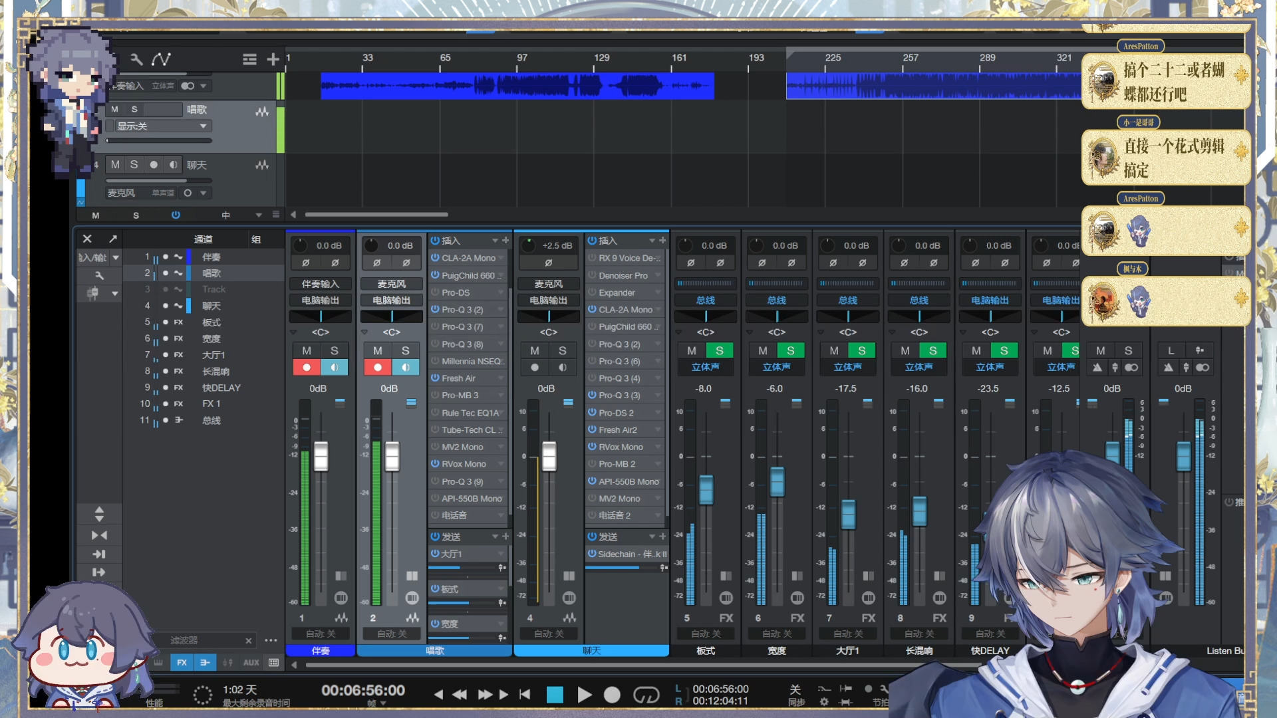Viewport: 1277px width, 718px height.
Task: Toggle monitor on 唱歌 mixer channel
Action: point(405,367)
